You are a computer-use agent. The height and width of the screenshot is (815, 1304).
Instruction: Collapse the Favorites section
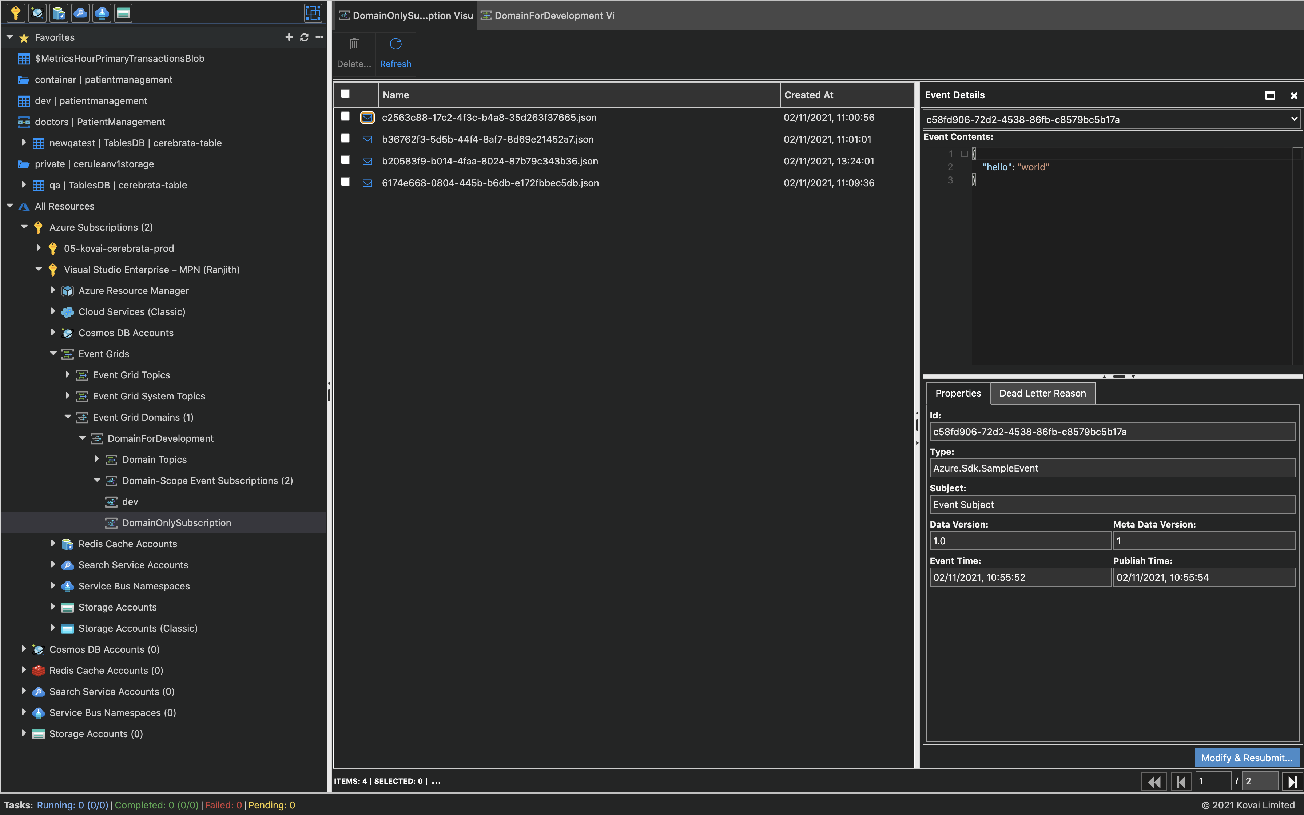tap(10, 37)
